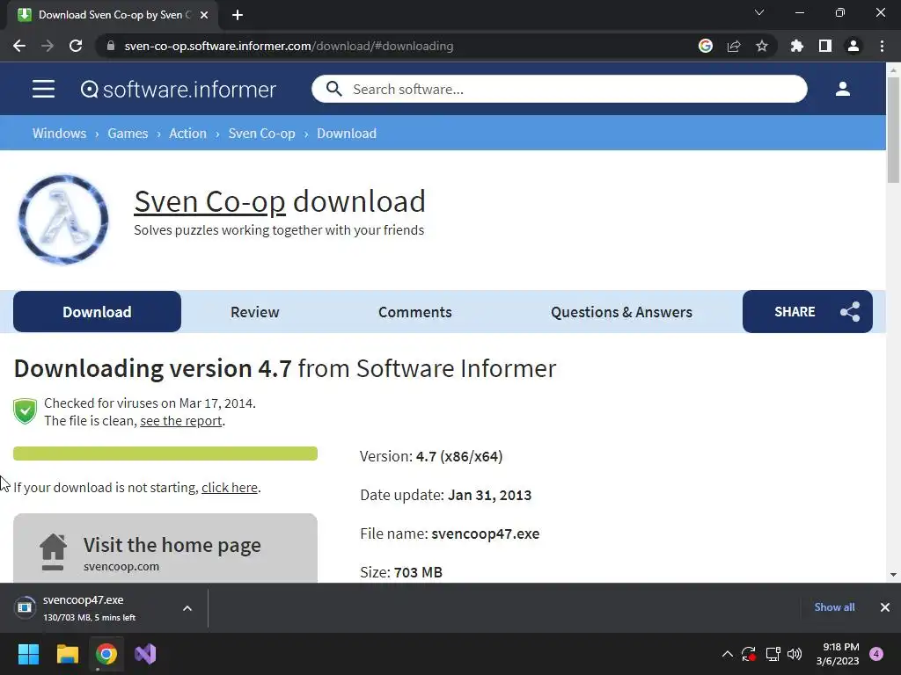Click the Action breadcrumb link
The width and height of the screenshot is (901, 675).
[x=187, y=134]
